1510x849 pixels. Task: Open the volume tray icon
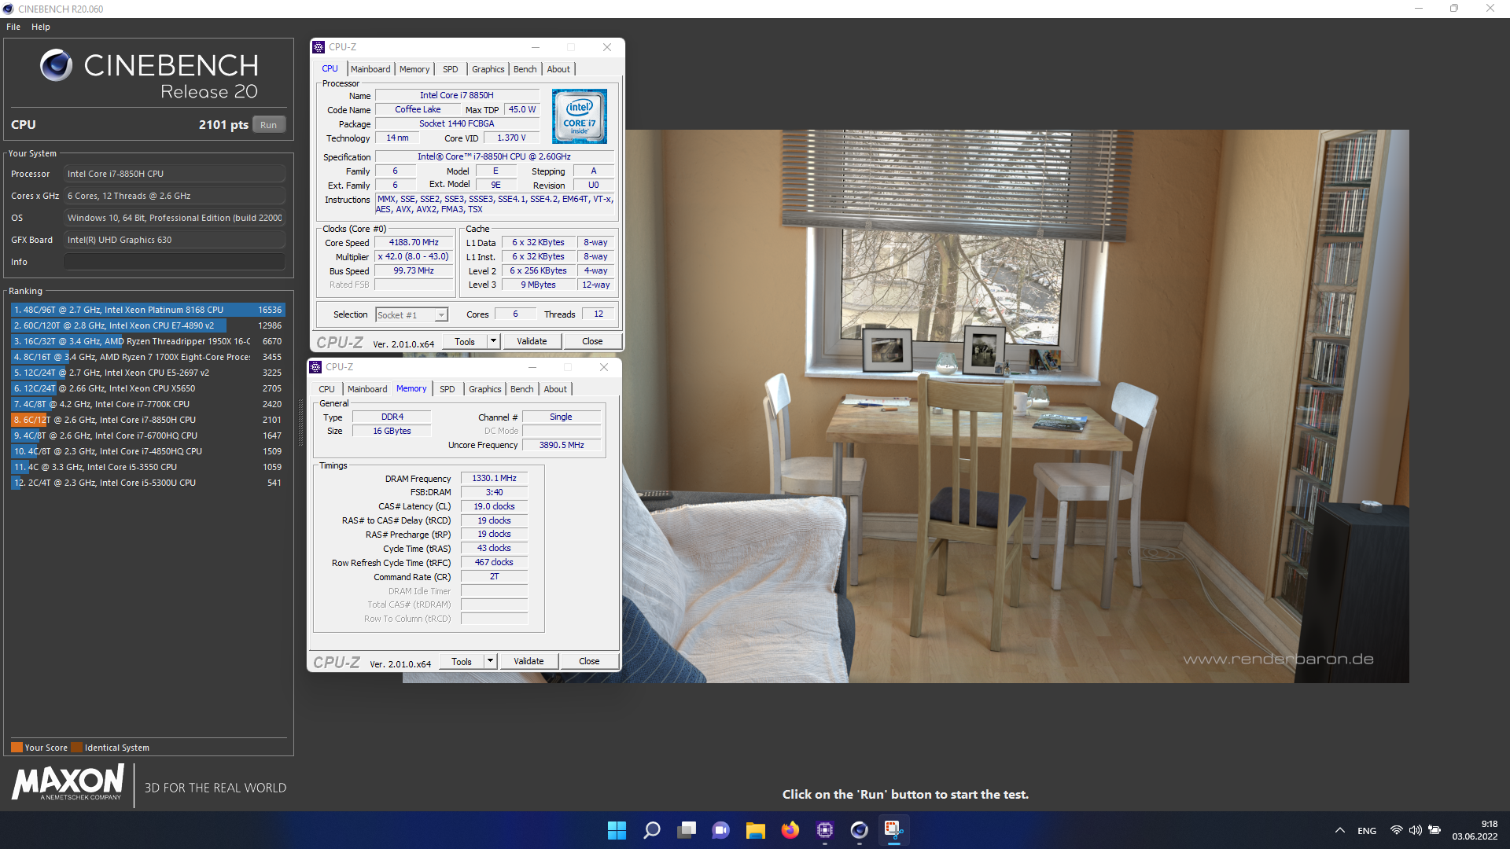pos(1415,830)
